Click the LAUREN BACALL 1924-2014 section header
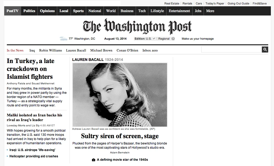This screenshot has height=166, width=274. (97, 60)
